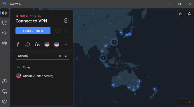Clear the search text with X

pos(60,56)
